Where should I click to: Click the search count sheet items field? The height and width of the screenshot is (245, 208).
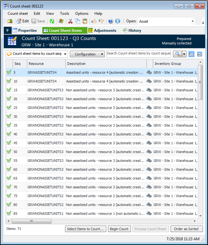pyautogui.click(x=139, y=54)
